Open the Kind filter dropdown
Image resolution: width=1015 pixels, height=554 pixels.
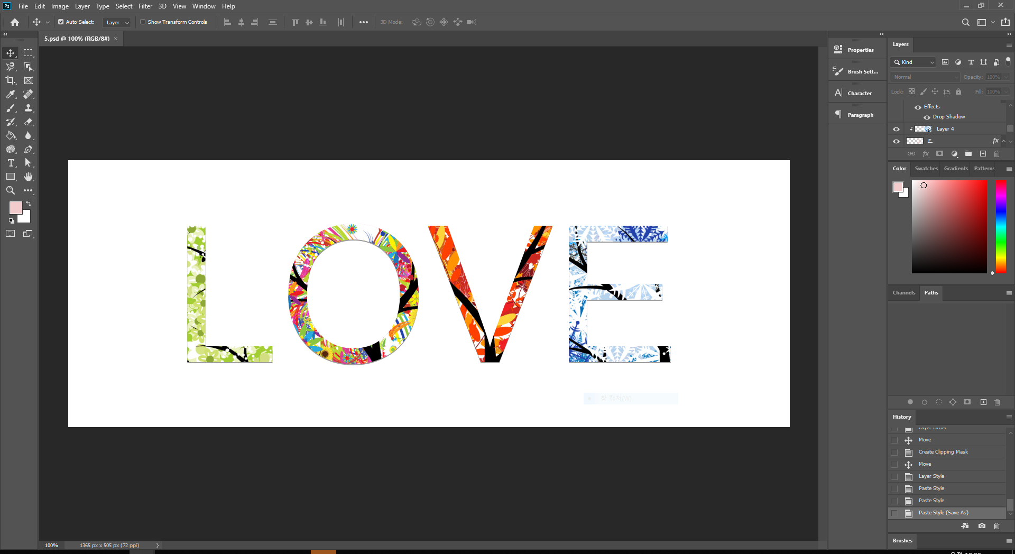pos(914,62)
